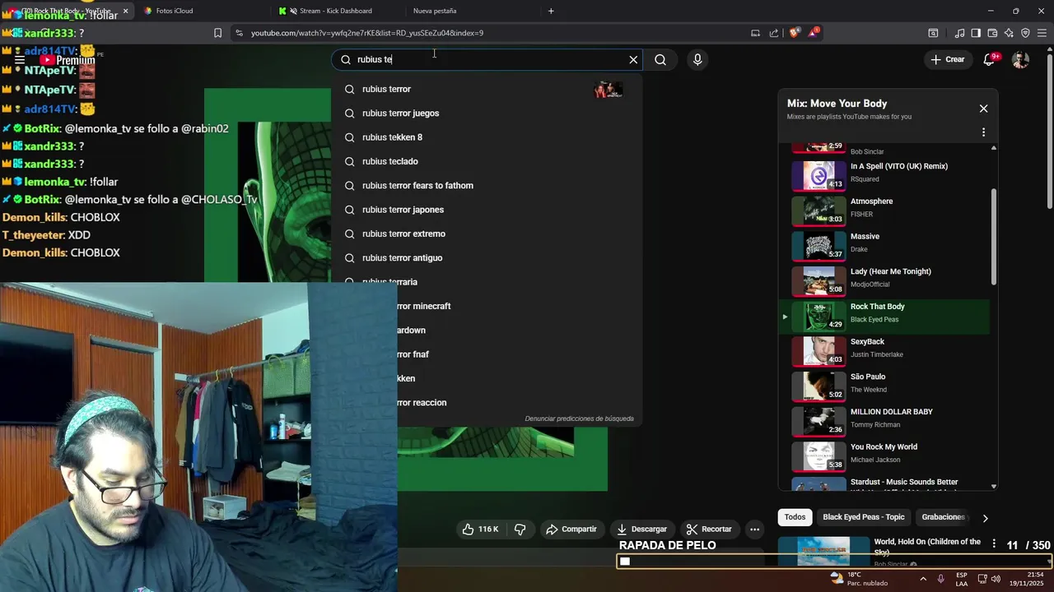
Task: Open the browser hamburger menu
Action: (1042, 33)
